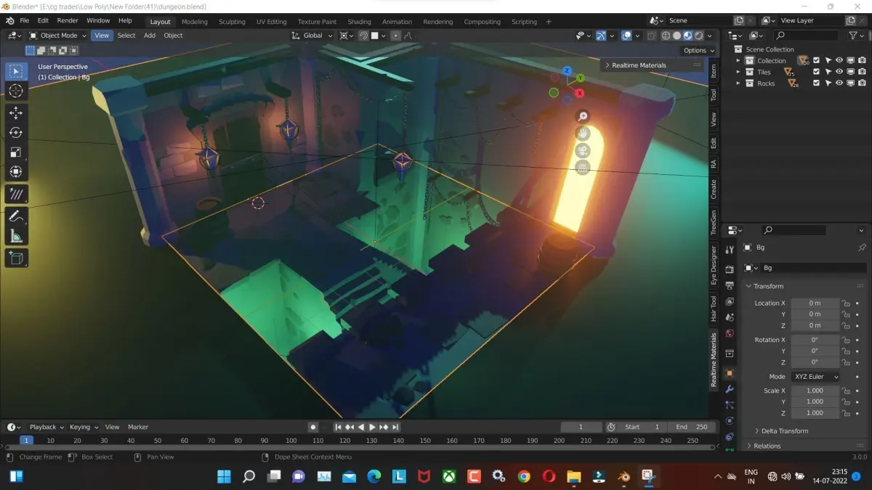Pick the Rotate tool
Image resolution: width=872 pixels, height=490 pixels.
click(16, 133)
